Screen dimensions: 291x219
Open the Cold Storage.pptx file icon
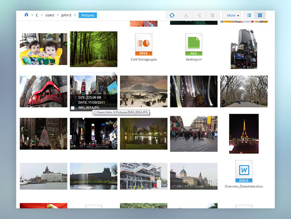point(144,44)
